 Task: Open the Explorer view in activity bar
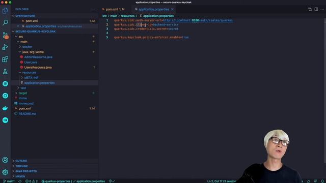point(5,10)
